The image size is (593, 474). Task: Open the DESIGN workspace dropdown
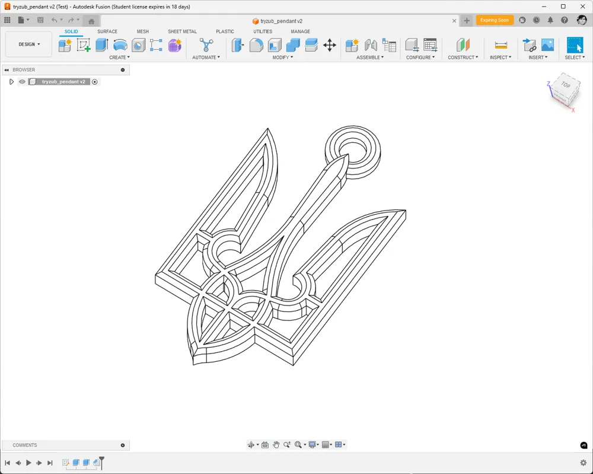29,44
